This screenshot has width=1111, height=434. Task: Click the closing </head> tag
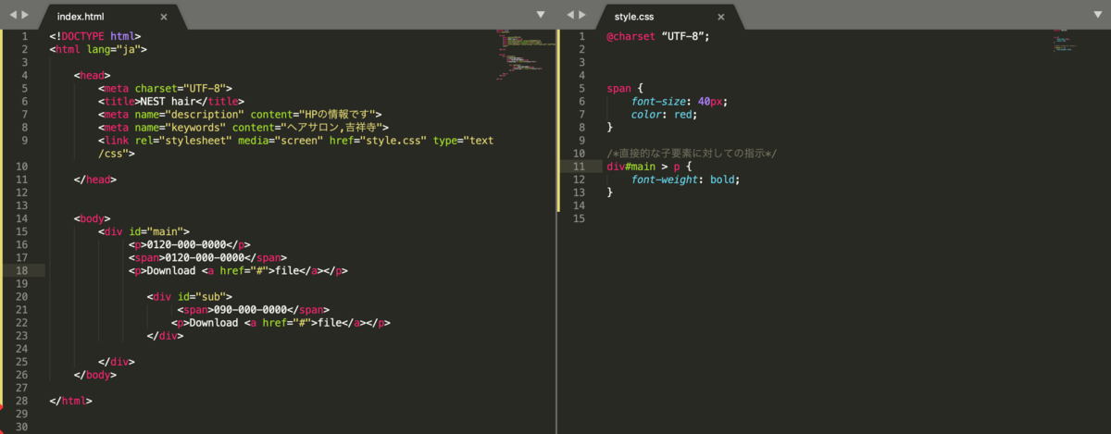pyautogui.click(x=95, y=180)
